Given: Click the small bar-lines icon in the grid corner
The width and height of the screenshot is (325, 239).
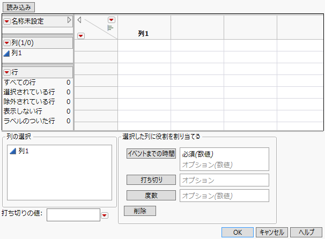Looking at the screenshot, I should (x=111, y=28).
